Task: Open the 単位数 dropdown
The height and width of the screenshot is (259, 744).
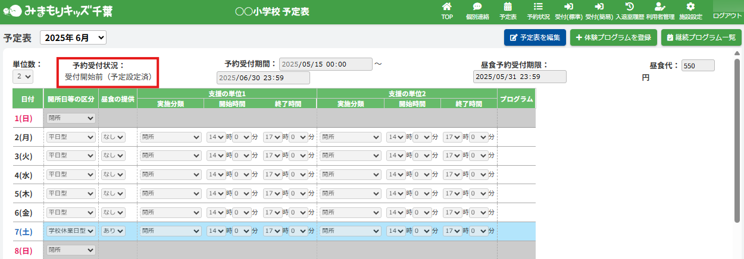Action: (23, 77)
